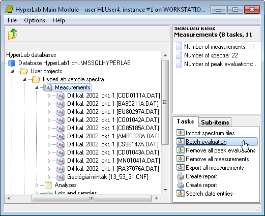Click the spectrum icon of CS96147A.DAT

click(x=61, y=144)
